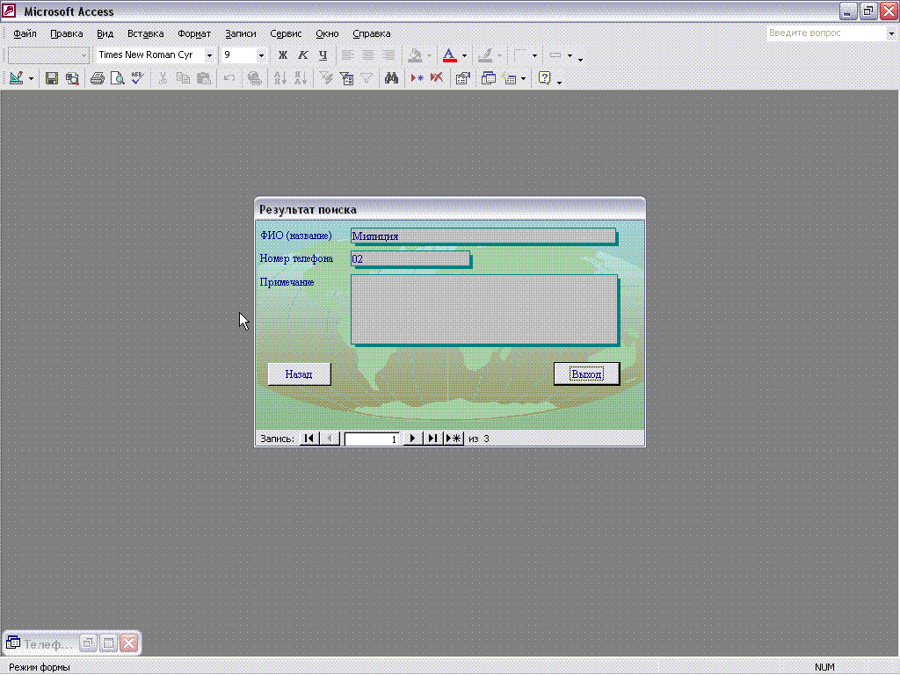Expand the font color dropdown arrow

point(464,55)
